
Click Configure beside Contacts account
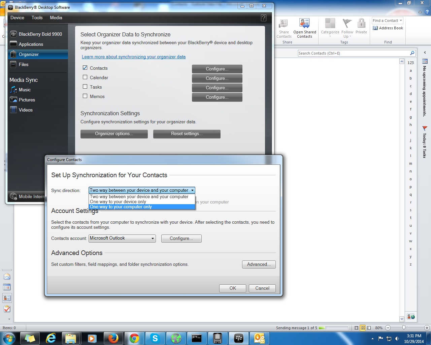181,239
